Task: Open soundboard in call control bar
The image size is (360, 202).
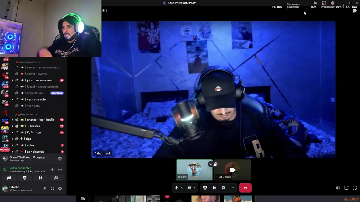Action: click(223, 188)
